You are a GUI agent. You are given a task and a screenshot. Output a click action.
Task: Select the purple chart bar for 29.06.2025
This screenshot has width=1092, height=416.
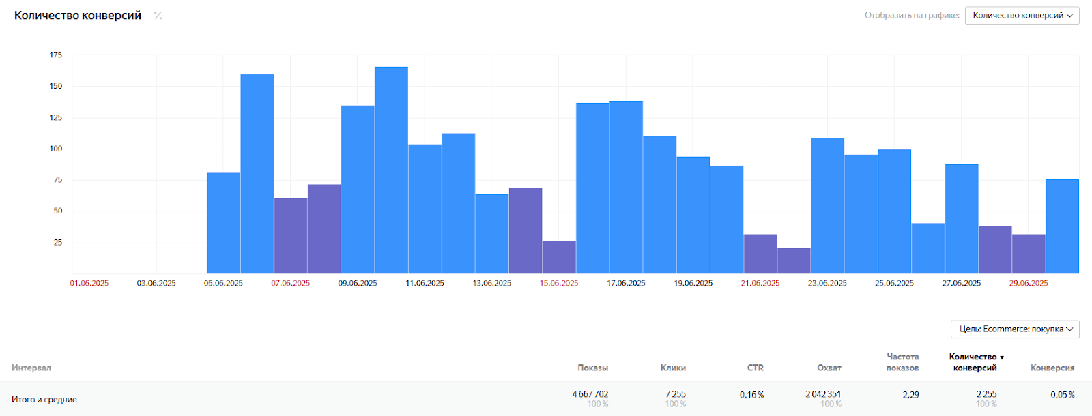pyautogui.click(x=1029, y=254)
